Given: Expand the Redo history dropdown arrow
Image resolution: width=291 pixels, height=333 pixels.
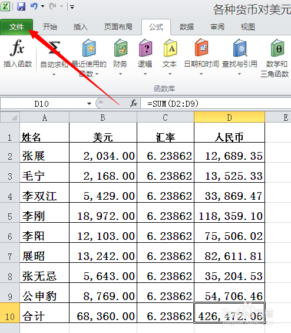Looking at the screenshot, I should pos(61,6).
